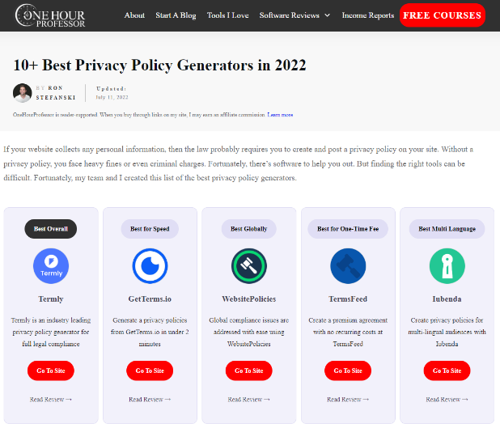Open Read Review link for TermsFeed
The height and width of the screenshot is (432, 500).
pyautogui.click(x=348, y=399)
